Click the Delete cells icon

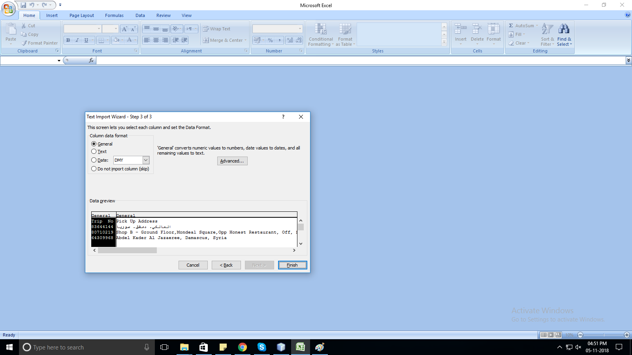[477, 29]
